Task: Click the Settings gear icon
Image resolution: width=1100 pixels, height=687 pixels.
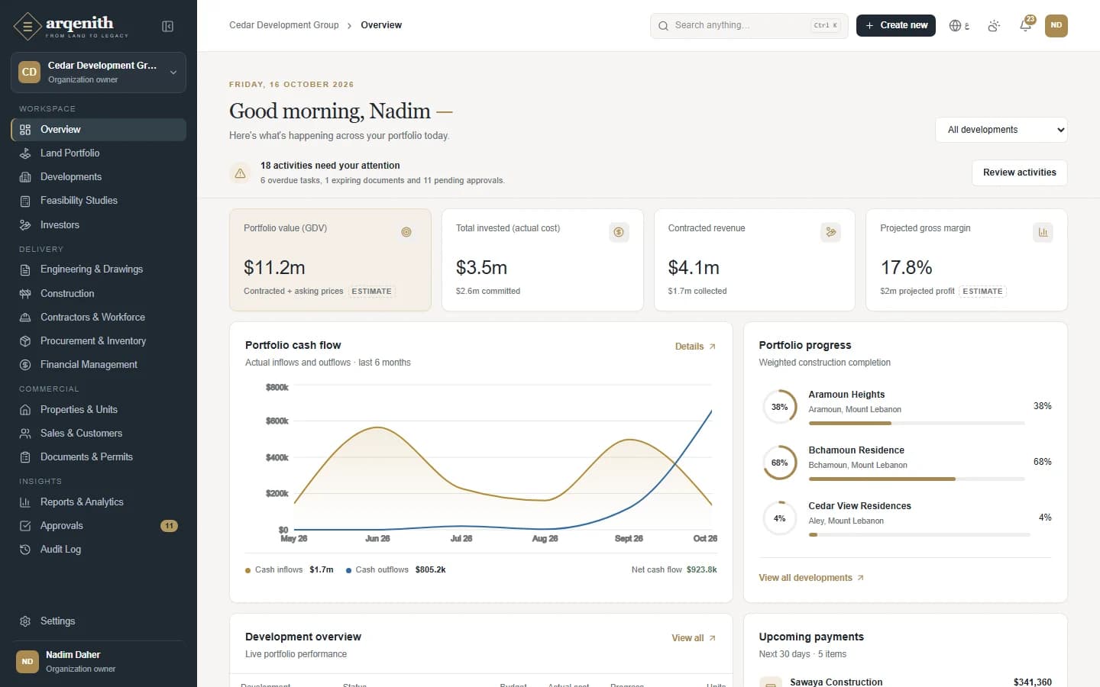Action: (25, 621)
